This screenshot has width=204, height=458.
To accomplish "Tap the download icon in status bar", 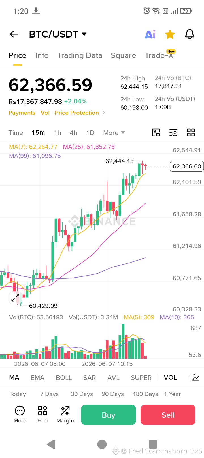I will [36, 11].
